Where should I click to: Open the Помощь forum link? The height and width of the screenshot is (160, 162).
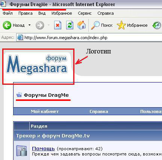coord(43,149)
